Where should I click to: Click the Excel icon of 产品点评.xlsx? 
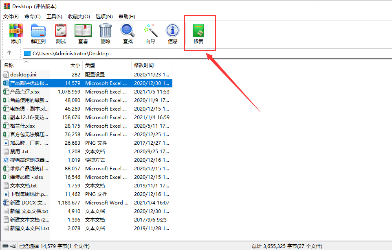(5, 92)
